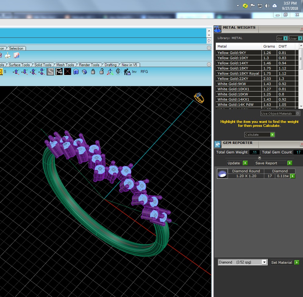Switch to the Selection tab
303x297 pixels.
pos(16,48)
